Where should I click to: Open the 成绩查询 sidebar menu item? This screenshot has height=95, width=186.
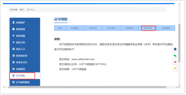(25, 69)
